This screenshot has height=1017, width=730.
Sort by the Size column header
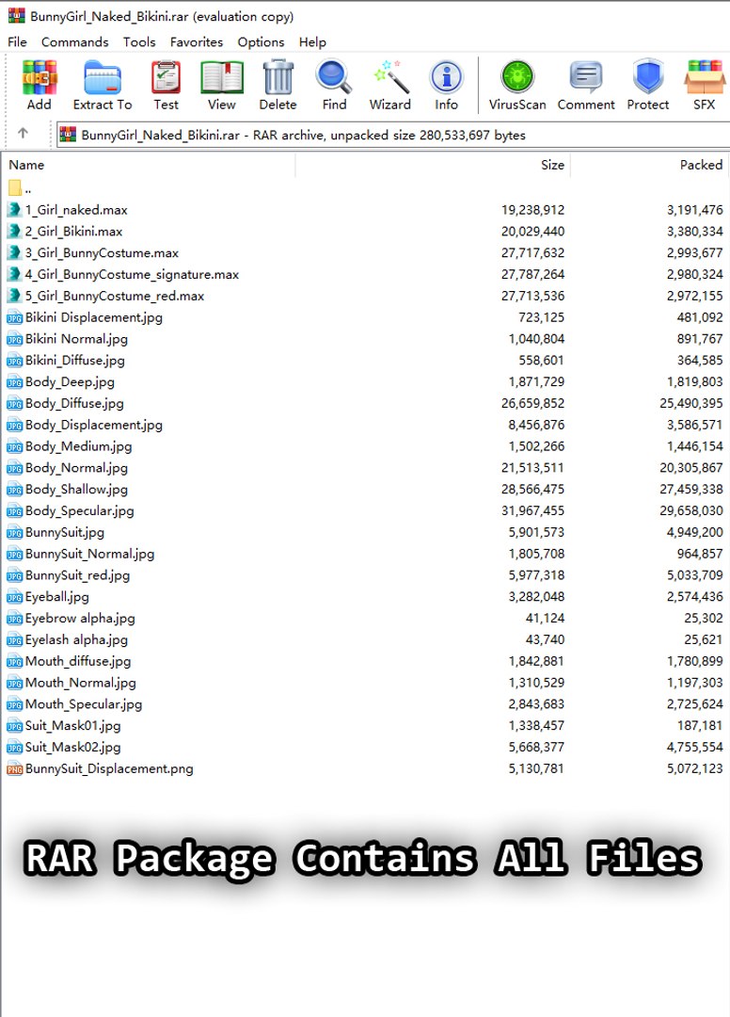pyautogui.click(x=433, y=165)
